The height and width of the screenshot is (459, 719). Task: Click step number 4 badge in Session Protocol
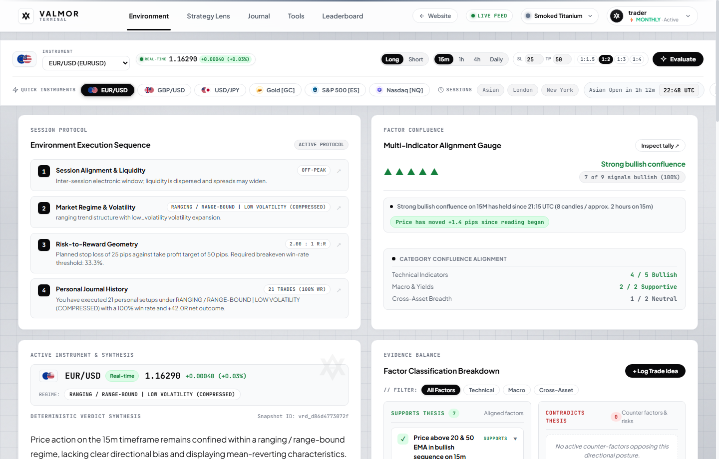point(44,290)
